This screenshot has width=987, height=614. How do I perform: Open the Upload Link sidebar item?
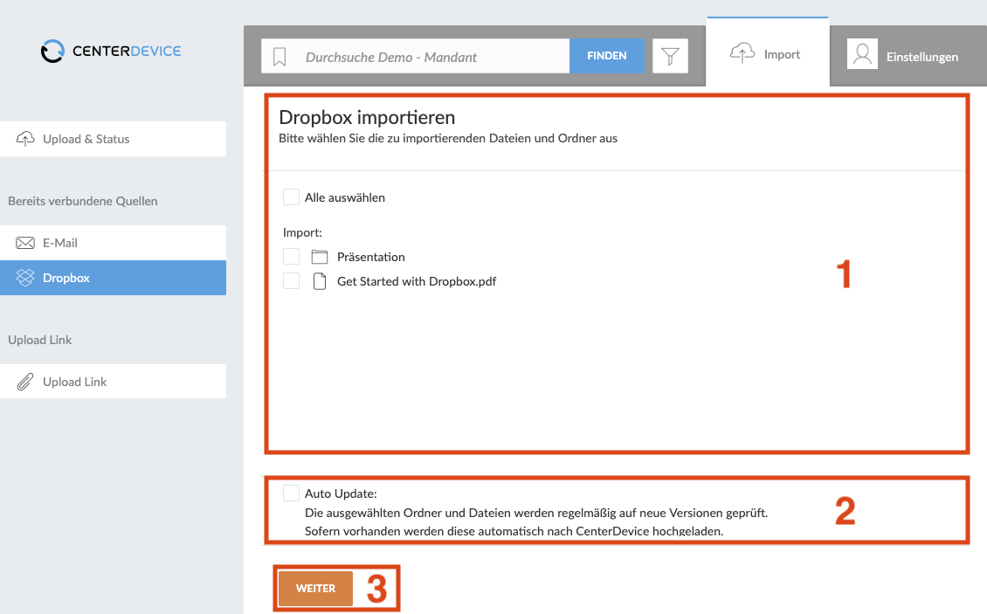114,381
